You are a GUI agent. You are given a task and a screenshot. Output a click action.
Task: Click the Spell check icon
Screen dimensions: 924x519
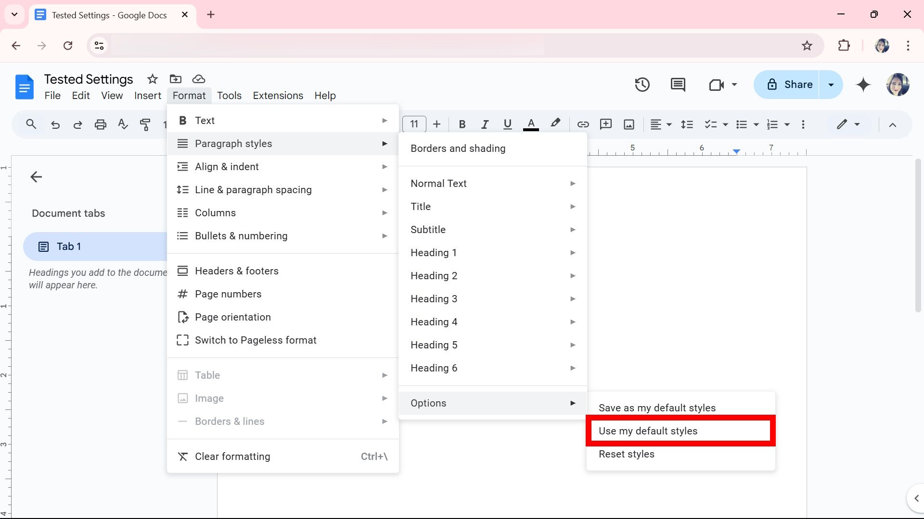click(x=123, y=124)
